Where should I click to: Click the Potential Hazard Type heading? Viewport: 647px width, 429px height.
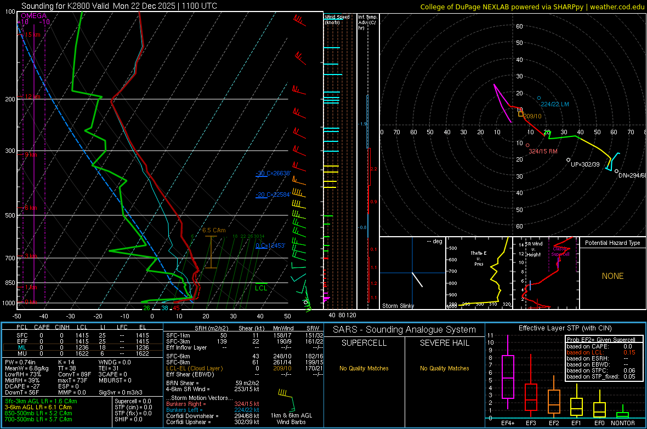(x=612, y=243)
